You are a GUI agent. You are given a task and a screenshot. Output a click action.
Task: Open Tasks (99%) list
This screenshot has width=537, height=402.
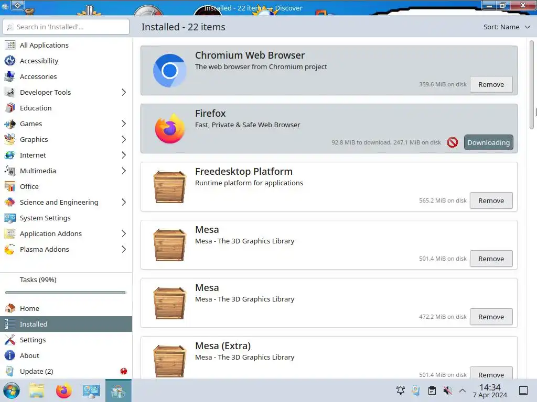66,280
